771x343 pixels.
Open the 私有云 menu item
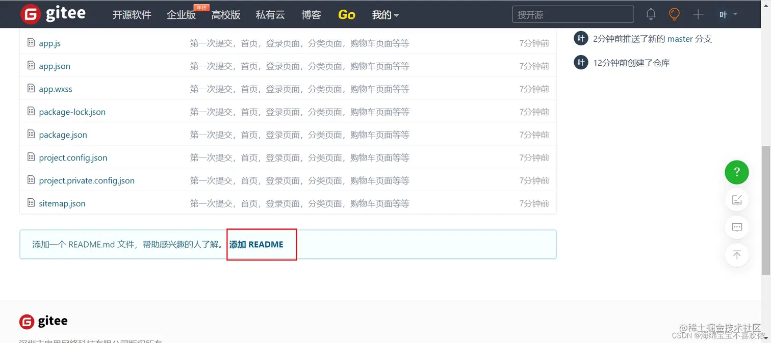270,15
